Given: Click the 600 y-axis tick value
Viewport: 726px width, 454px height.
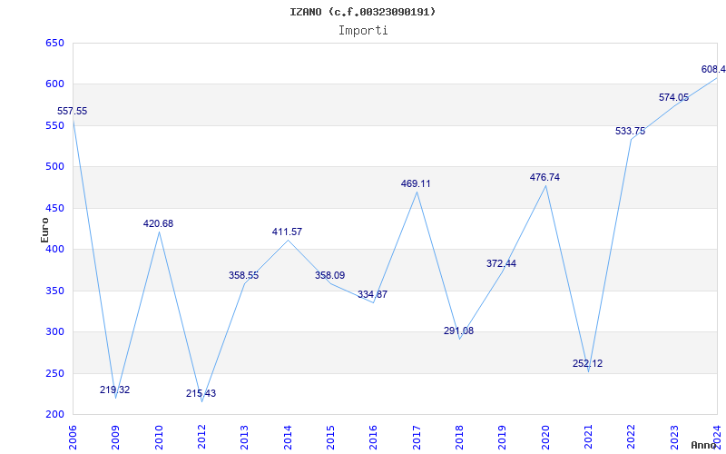Looking at the screenshot, I should point(54,84).
